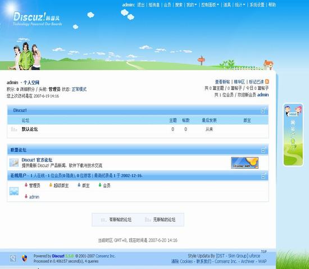
Task: Open 会员 in top navigation
Action: click(167, 4)
